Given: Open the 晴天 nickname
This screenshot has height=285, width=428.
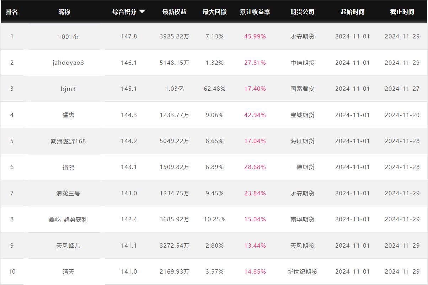Looking at the screenshot, I should pyautogui.click(x=68, y=272).
